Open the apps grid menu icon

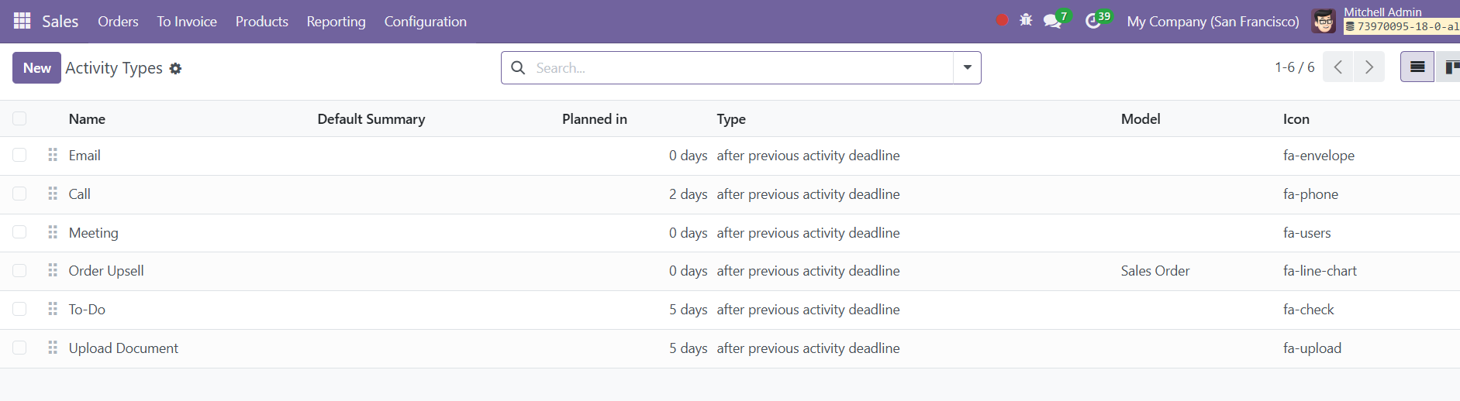pyautogui.click(x=22, y=21)
